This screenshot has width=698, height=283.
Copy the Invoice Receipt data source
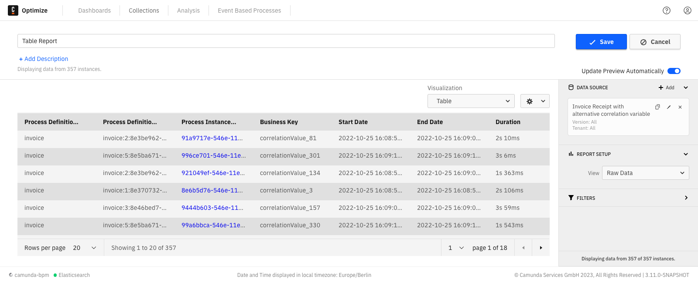657,107
